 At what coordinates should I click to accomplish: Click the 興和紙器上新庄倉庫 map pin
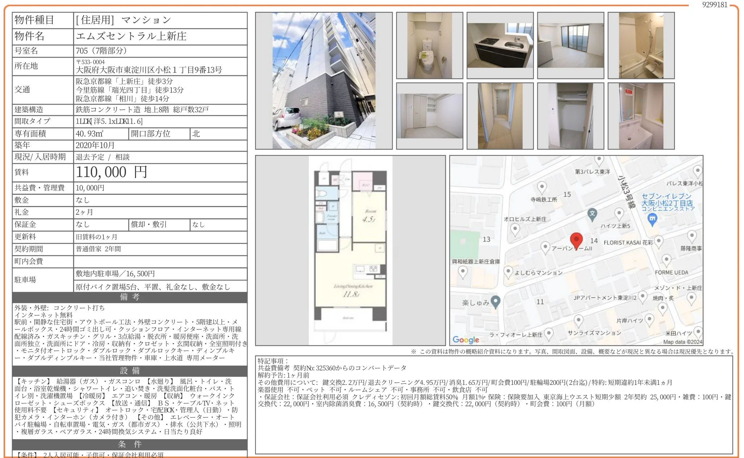click(x=463, y=272)
